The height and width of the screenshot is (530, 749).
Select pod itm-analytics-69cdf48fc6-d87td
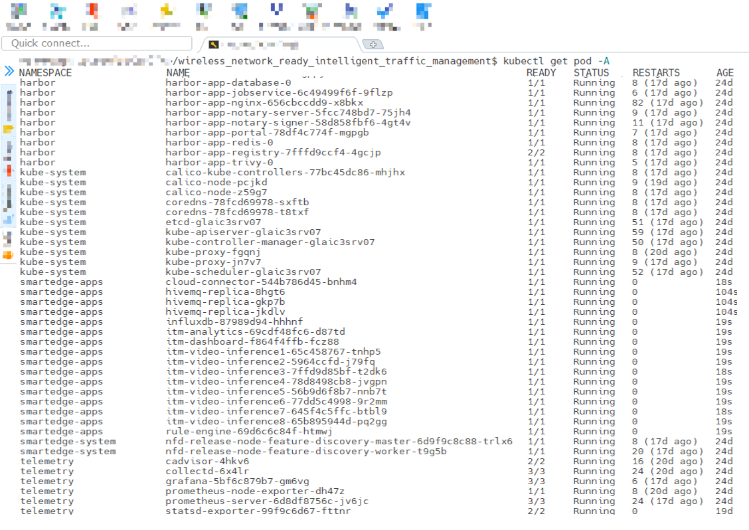pyautogui.click(x=255, y=332)
